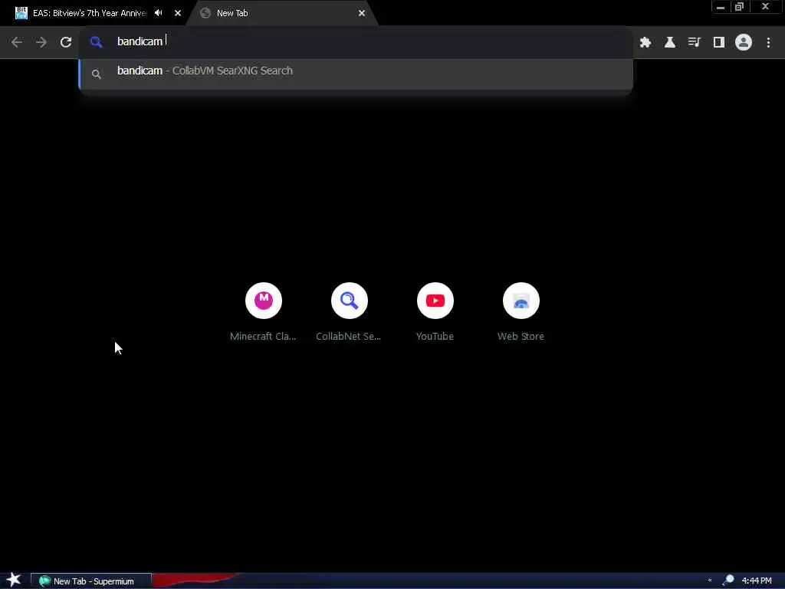Close the New Tab tab
Screen dimensions: 785x589
362,13
